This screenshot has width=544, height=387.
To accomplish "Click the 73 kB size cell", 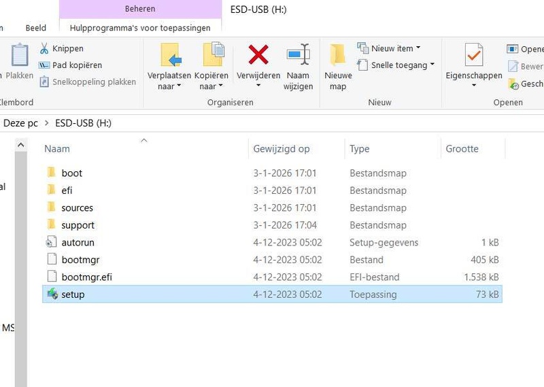I will point(487,295).
